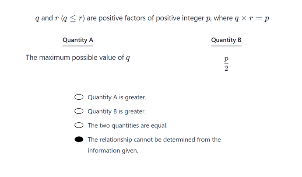Choose "The two quantities are equal" radio button
302x177 pixels.
(x=79, y=125)
